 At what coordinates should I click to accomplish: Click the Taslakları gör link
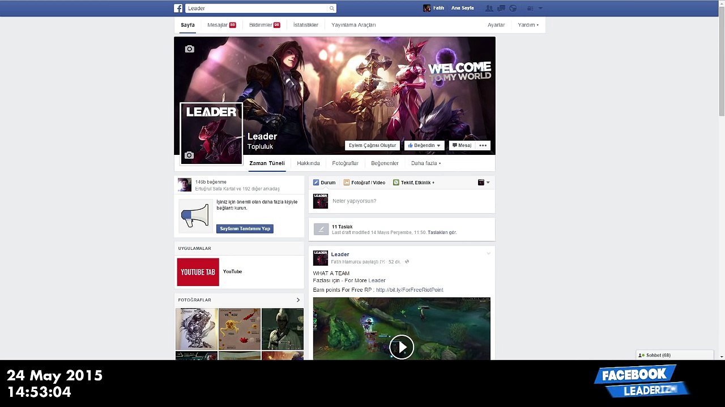point(442,232)
